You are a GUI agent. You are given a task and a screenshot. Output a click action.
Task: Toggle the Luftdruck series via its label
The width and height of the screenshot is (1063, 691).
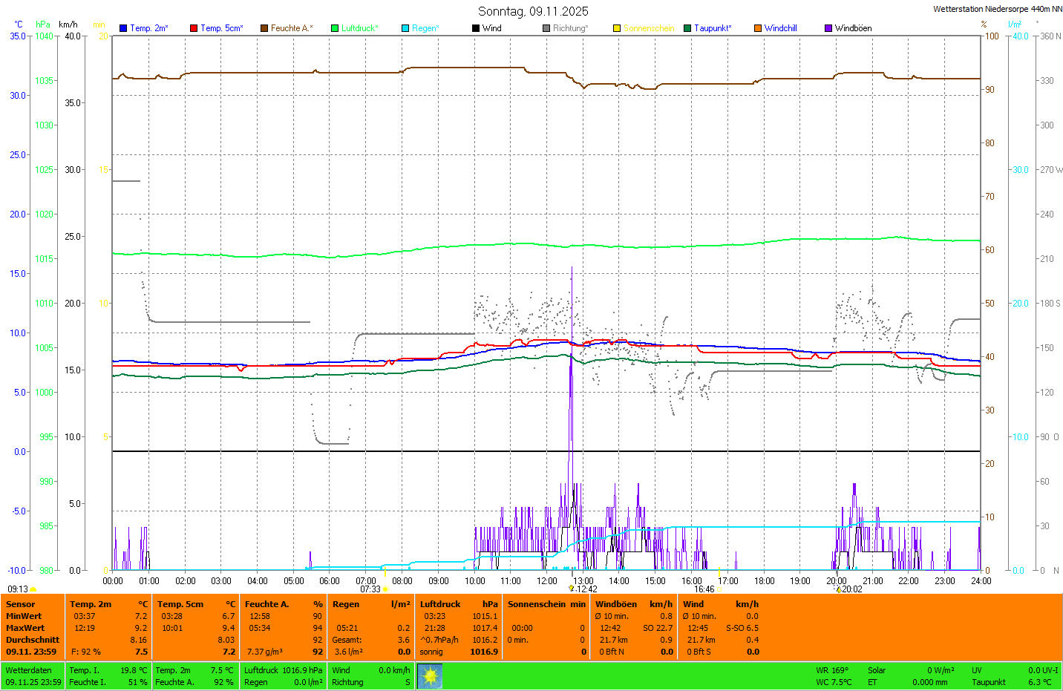click(359, 28)
